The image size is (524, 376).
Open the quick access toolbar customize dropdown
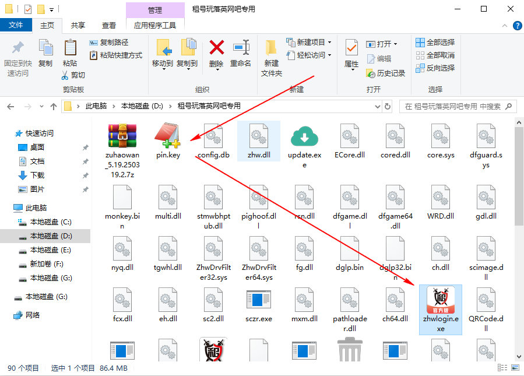tap(51, 9)
